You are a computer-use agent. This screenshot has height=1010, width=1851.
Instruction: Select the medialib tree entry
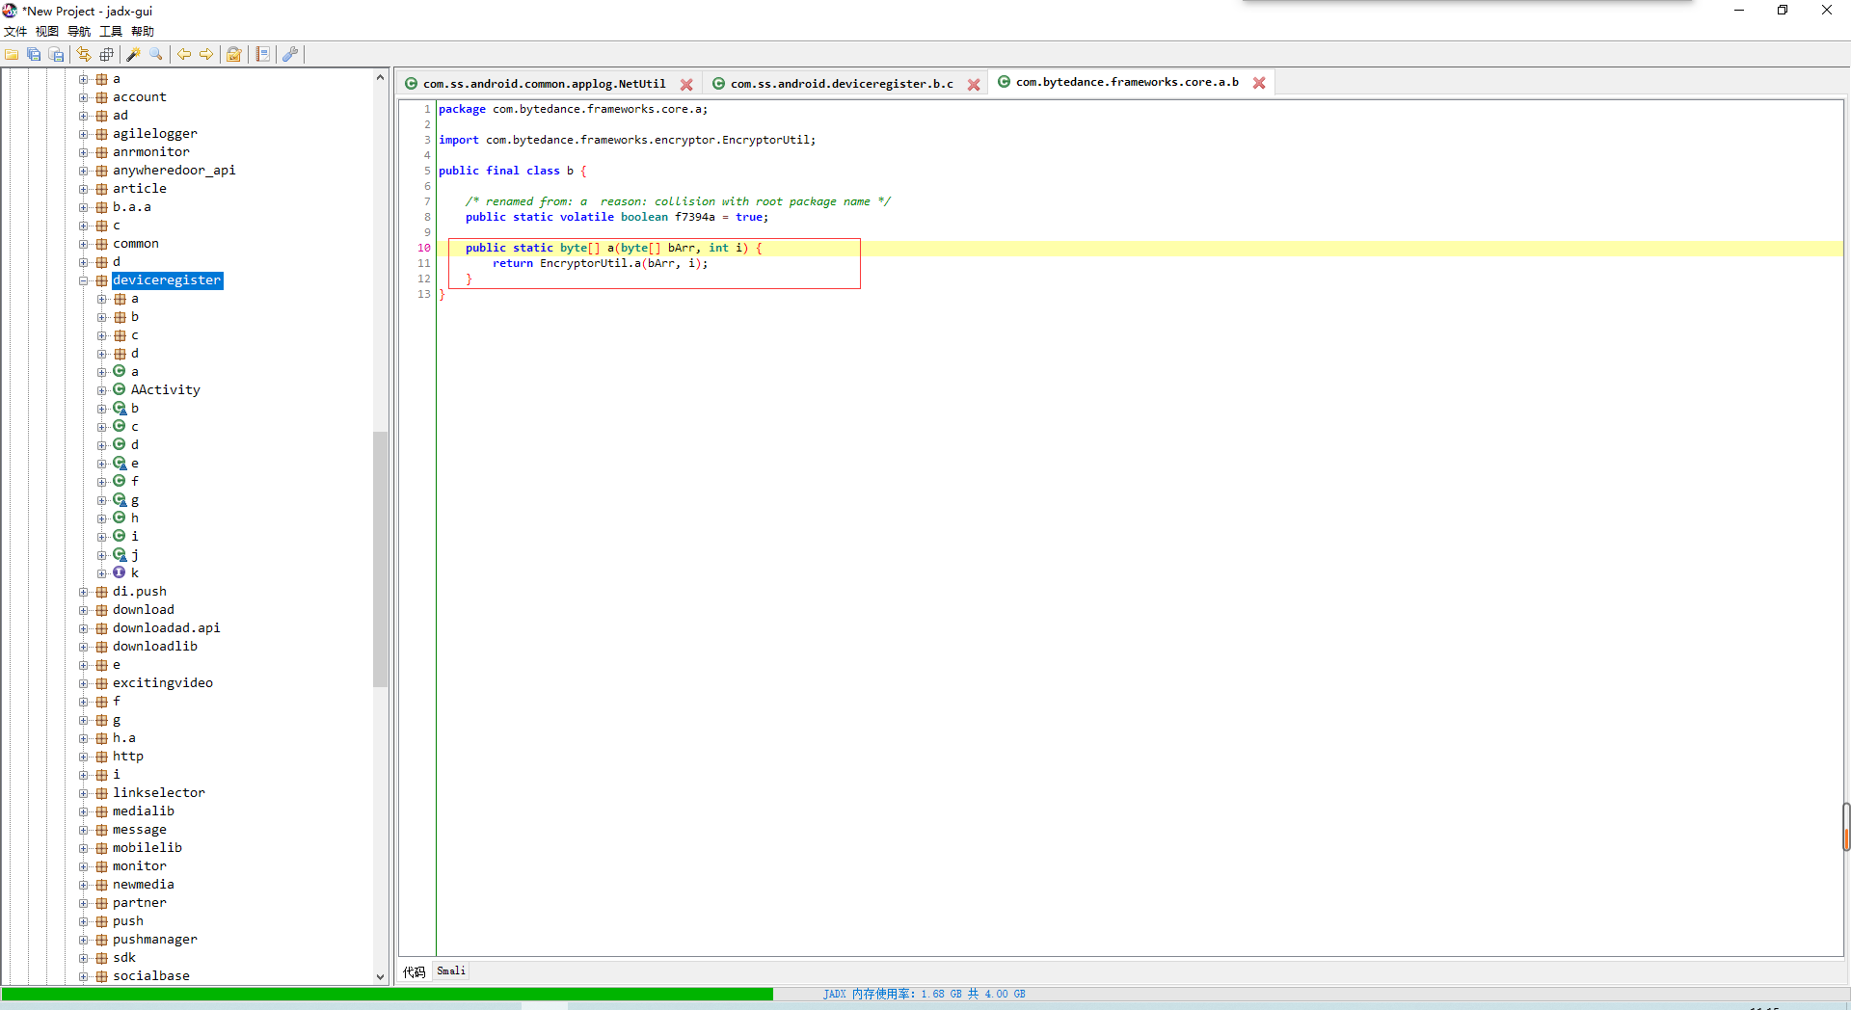coord(144,811)
